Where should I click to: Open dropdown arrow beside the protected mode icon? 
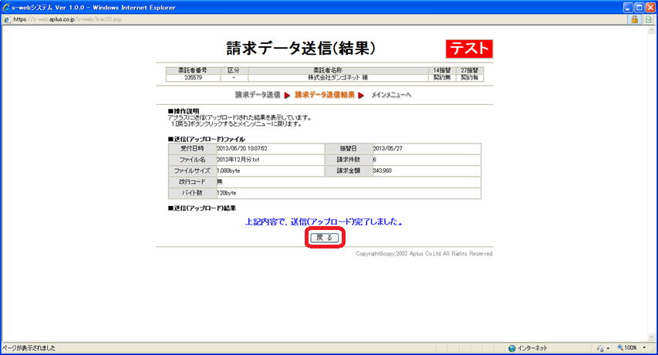pyautogui.click(x=608, y=348)
